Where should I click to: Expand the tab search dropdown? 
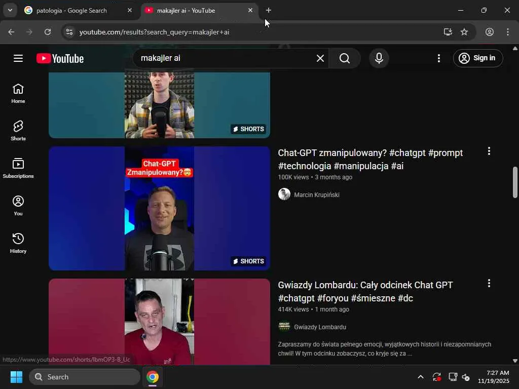click(x=10, y=11)
